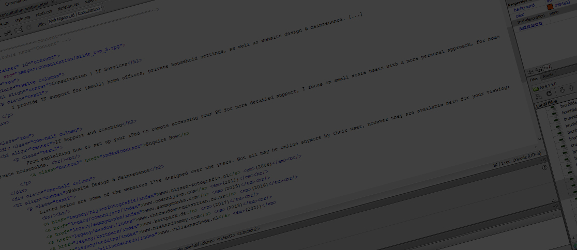The width and height of the screenshot is (577, 250).
Task: Click the Get files down-arrow icon
Action: coord(562,90)
